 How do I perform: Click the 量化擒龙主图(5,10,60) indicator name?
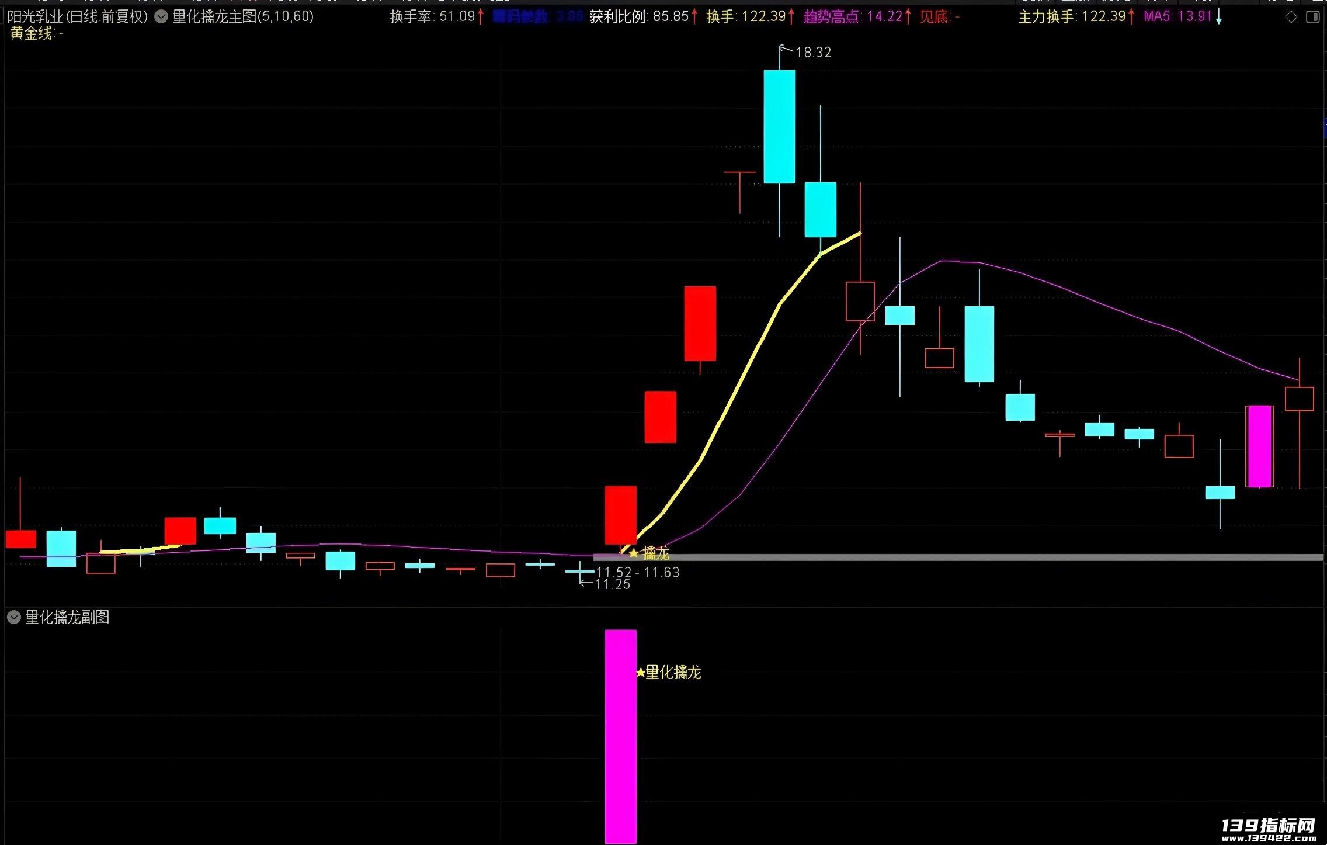(243, 17)
